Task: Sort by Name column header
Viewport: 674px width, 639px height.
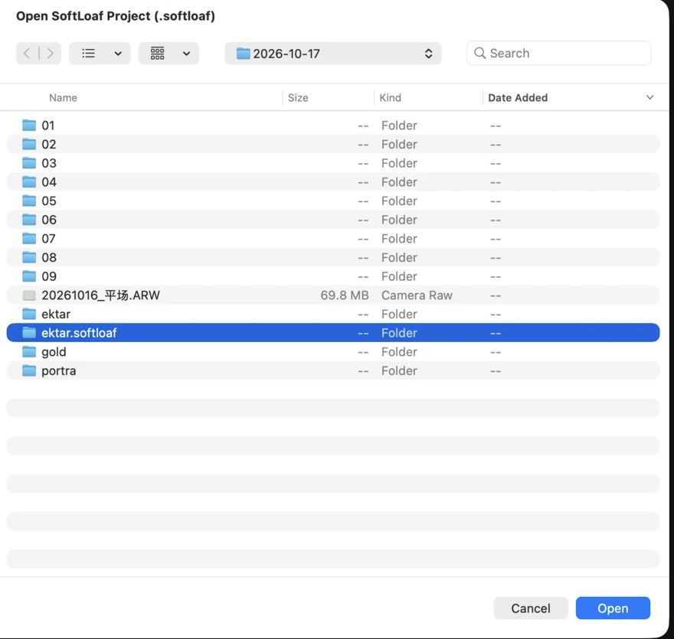Action: coord(63,98)
